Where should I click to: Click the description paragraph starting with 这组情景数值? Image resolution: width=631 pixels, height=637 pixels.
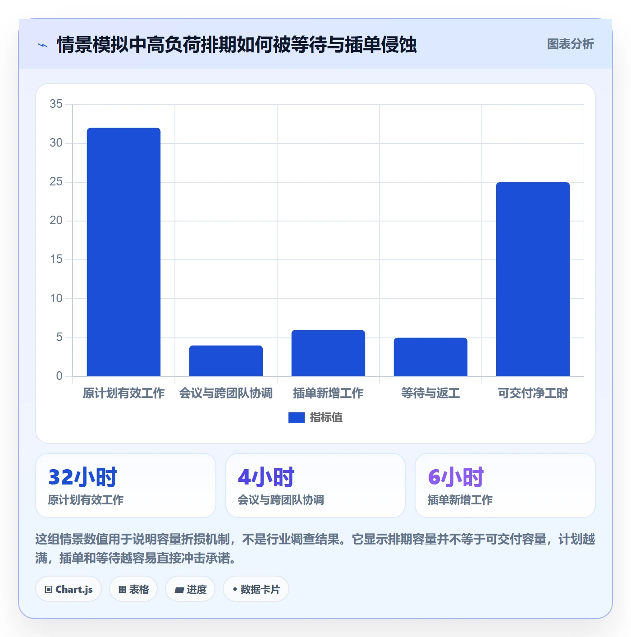coord(315,549)
